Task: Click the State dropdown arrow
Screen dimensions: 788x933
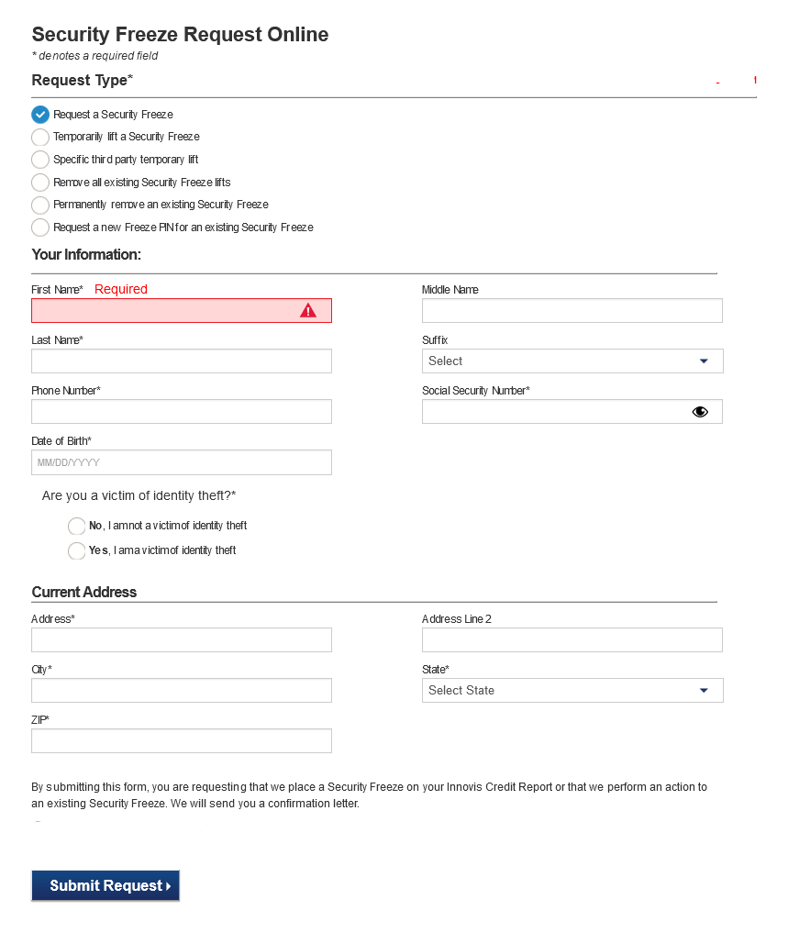Action: click(x=705, y=690)
